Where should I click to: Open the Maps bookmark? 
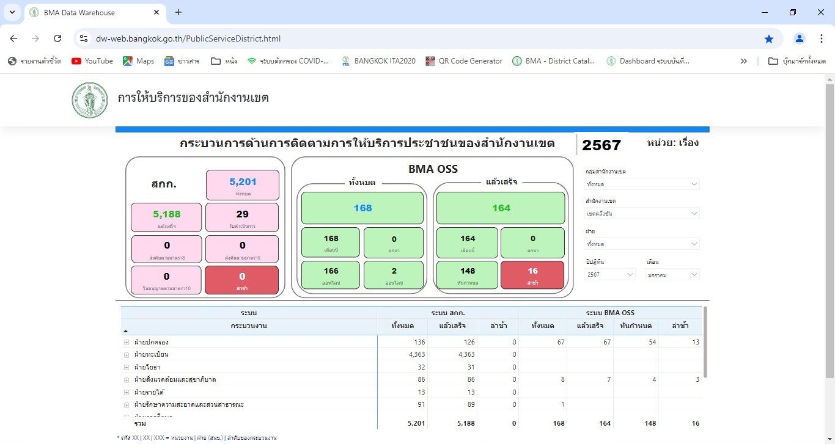138,61
